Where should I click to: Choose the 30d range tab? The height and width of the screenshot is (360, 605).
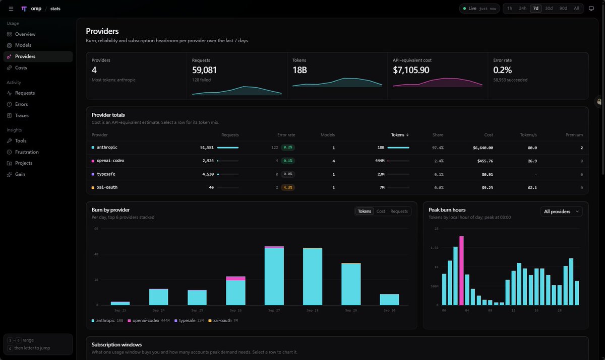coord(549,9)
